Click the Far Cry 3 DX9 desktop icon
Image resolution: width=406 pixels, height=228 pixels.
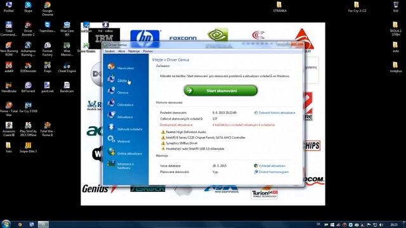coord(28,107)
